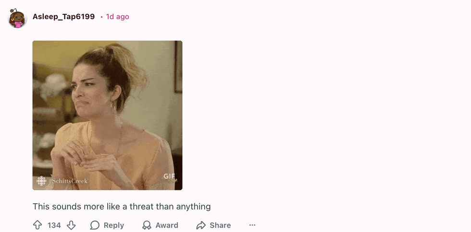Screen dimensions: 471x232
Task: Click the Award ribbon icon
Action: pyautogui.click(x=147, y=225)
